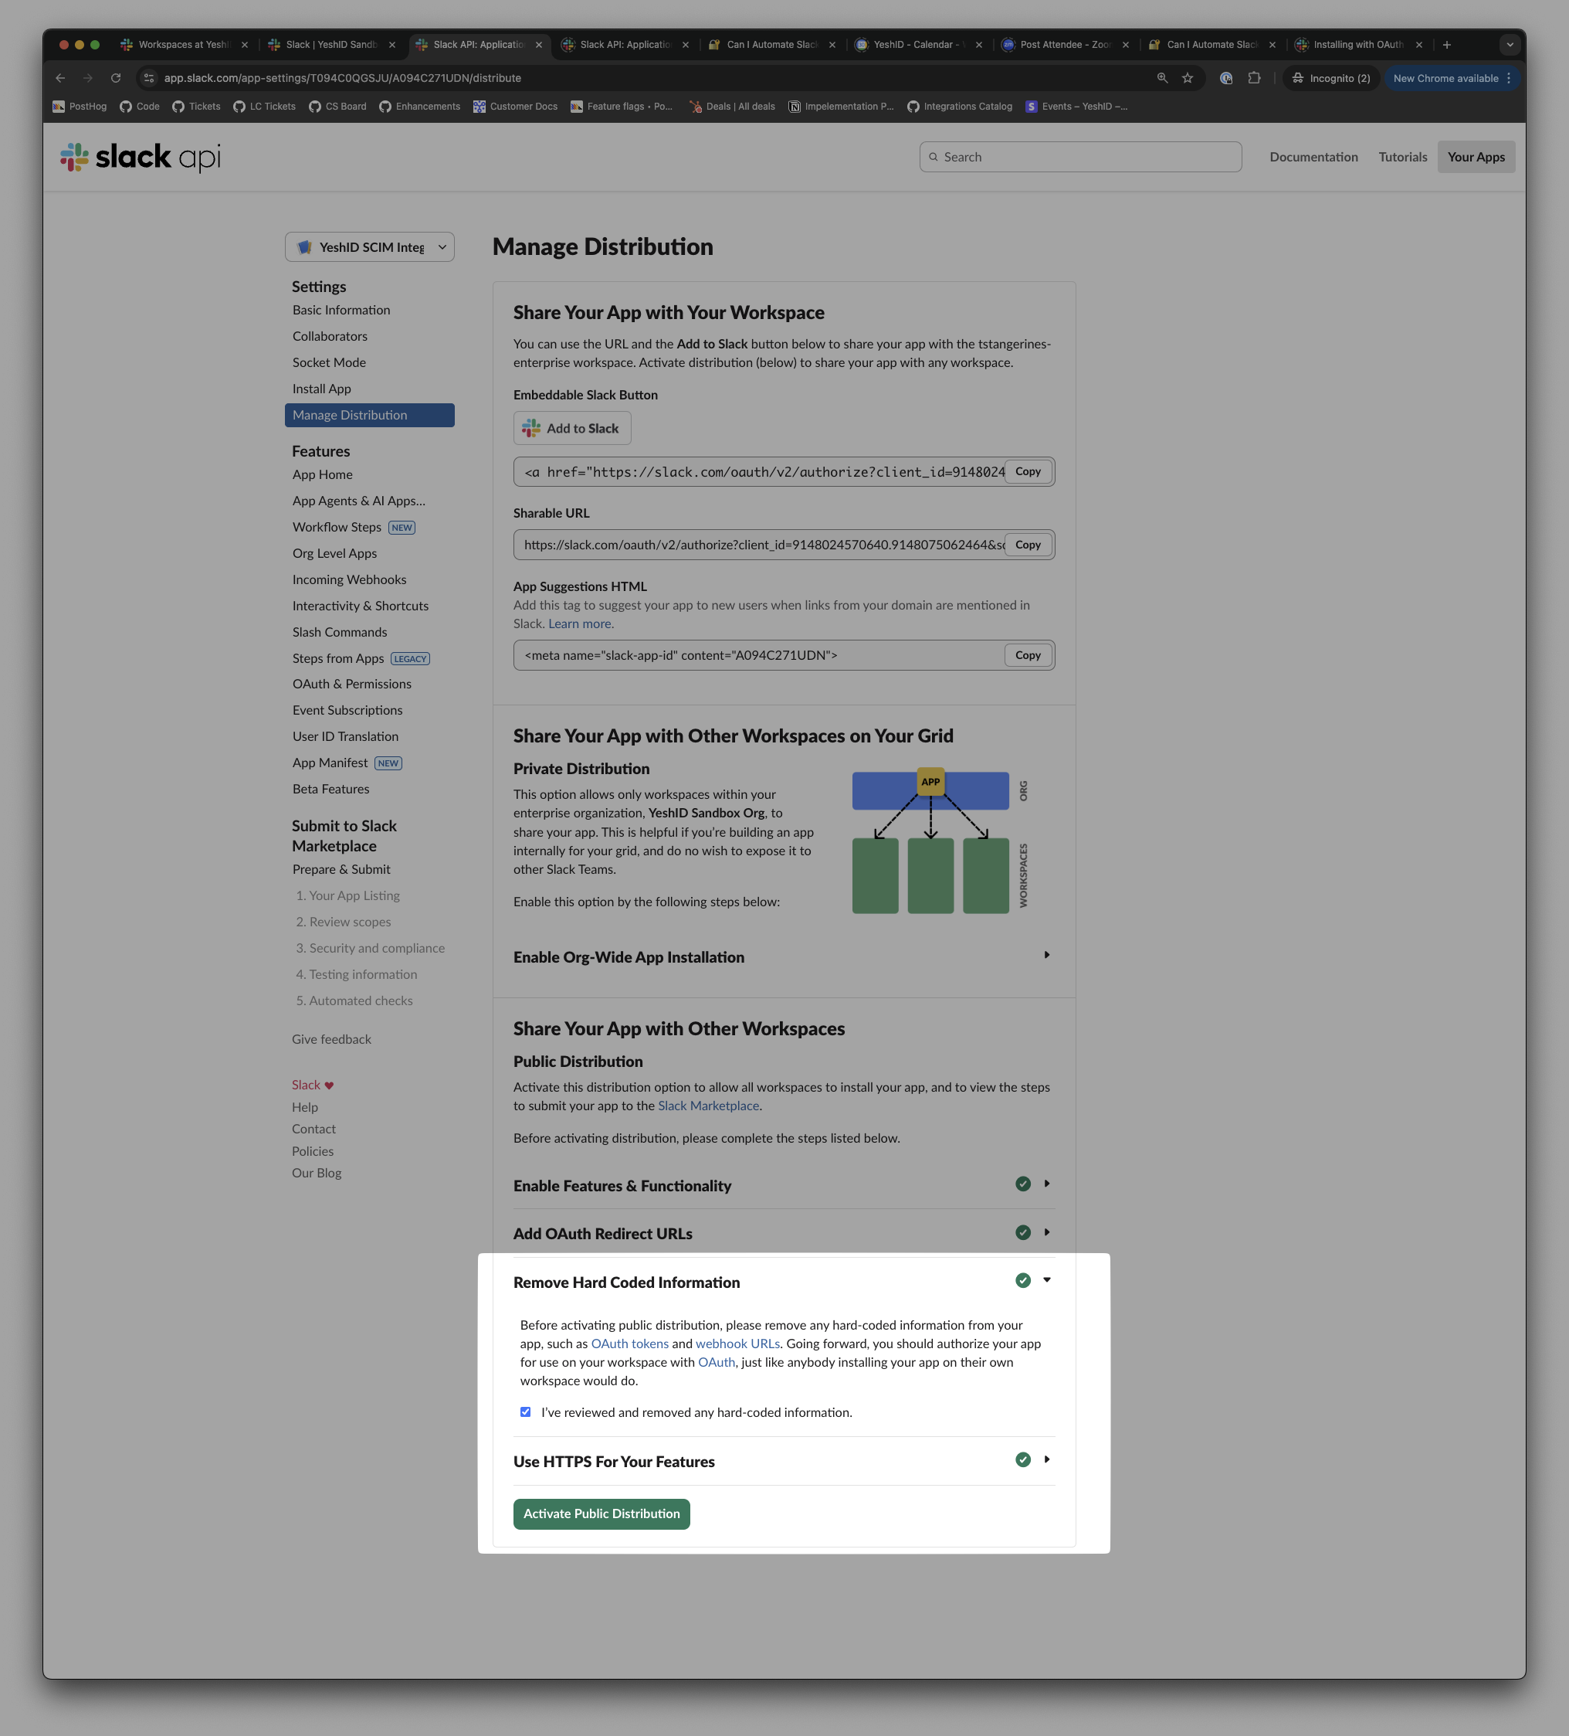
Task: Click the zoom magnifier icon in the address bar
Action: click(1162, 78)
